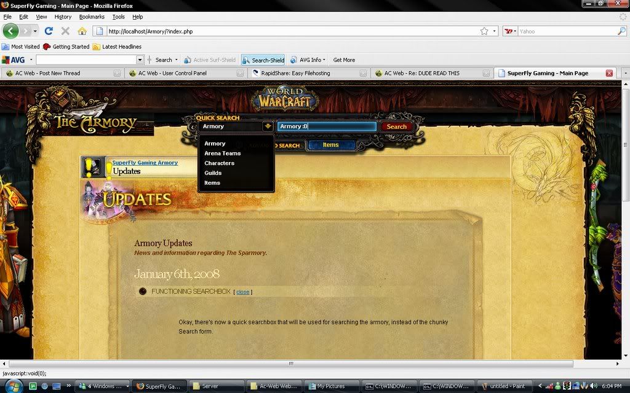Open the History menu
Viewport: 630px width, 393px height.
pyautogui.click(x=63, y=17)
